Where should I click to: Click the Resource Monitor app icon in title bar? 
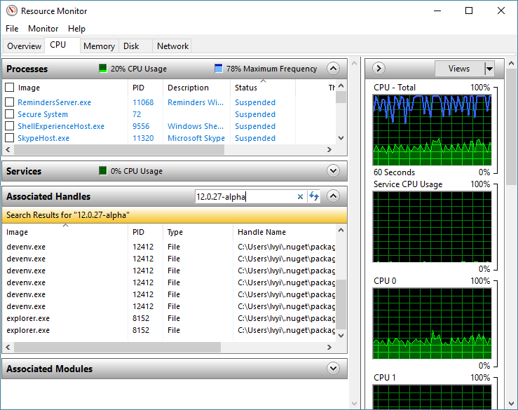[11, 11]
